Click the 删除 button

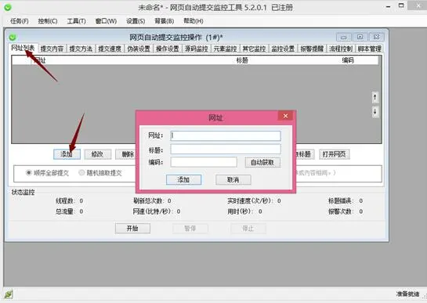click(x=125, y=154)
